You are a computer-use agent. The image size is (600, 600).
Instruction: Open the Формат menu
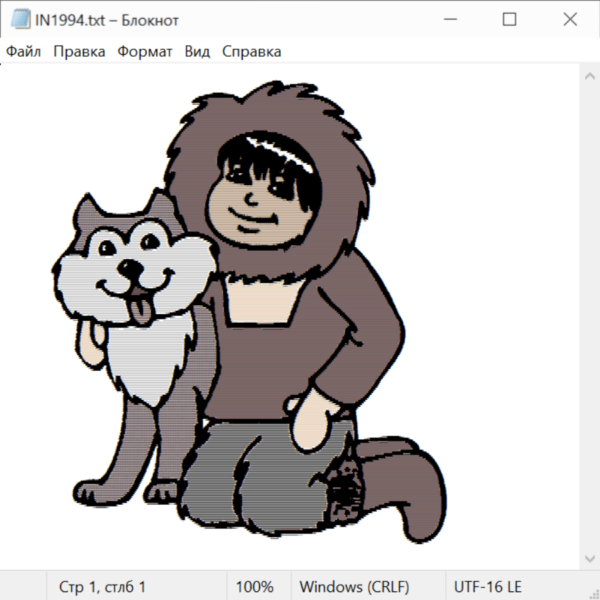click(145, 52)
